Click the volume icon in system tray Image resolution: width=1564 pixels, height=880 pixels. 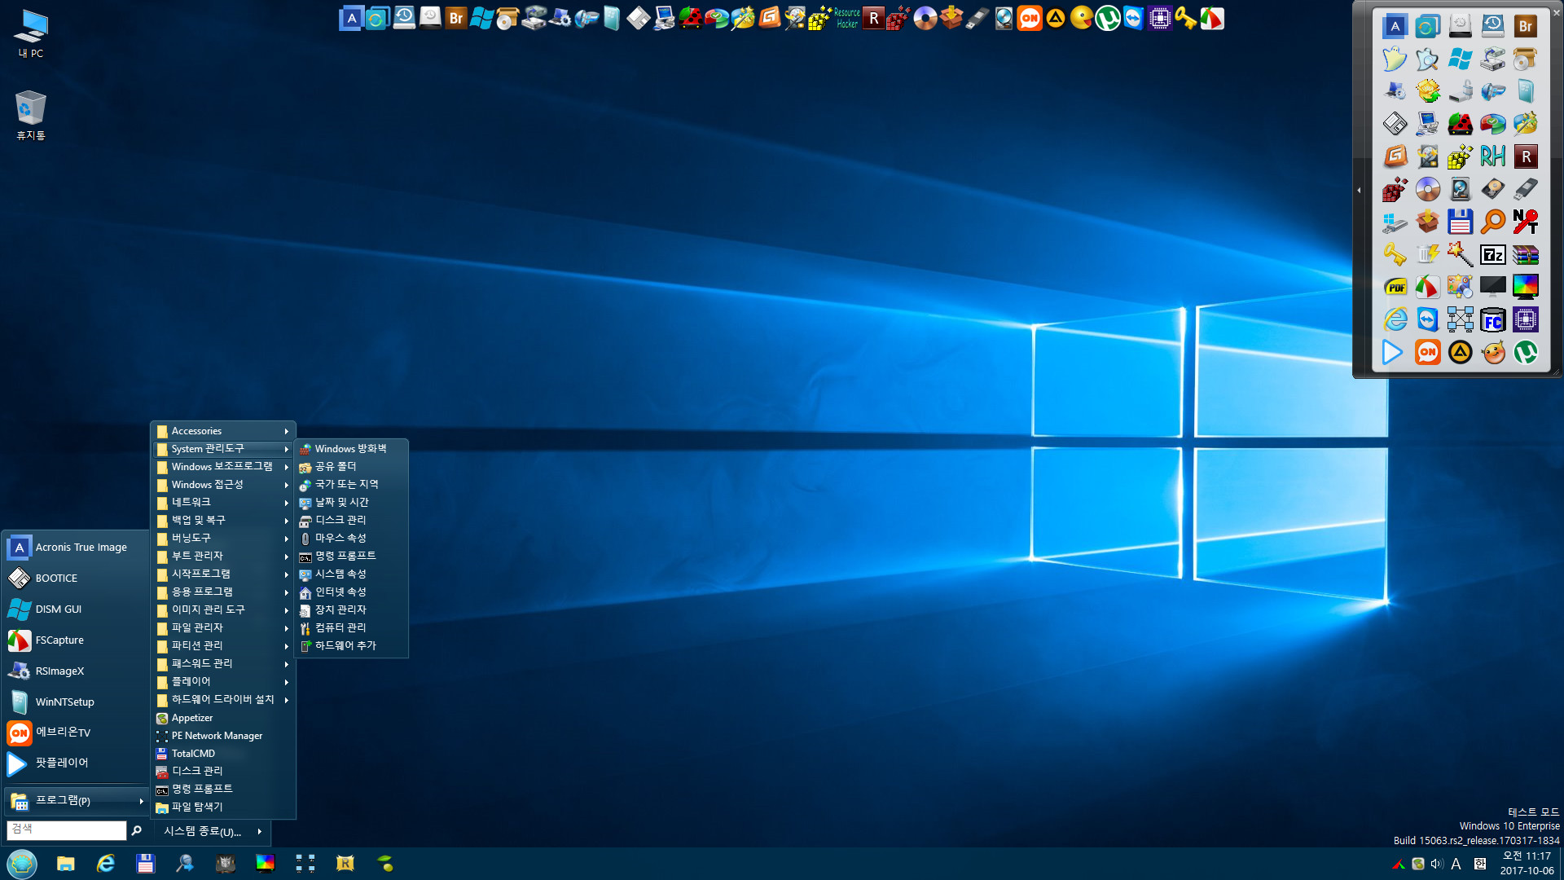point(1437,864)
